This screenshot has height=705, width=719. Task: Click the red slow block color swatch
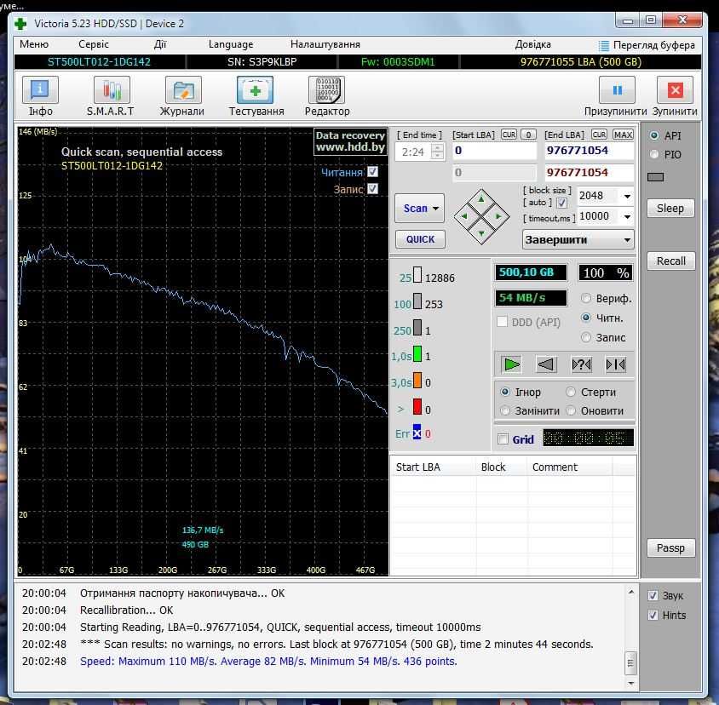coord(417,407)
